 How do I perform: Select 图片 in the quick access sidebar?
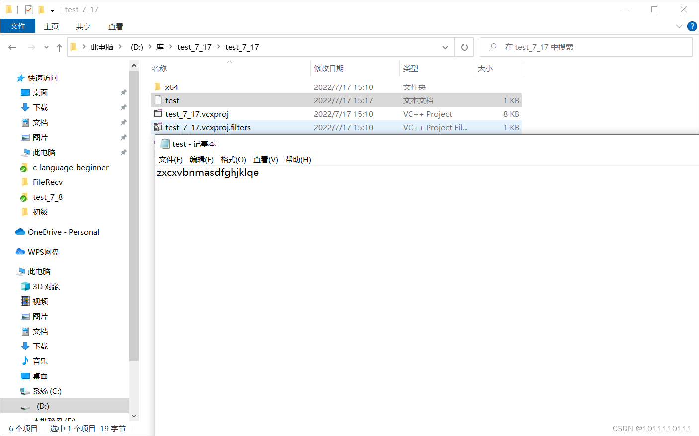(40, 137)
